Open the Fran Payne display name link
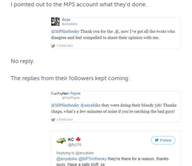 [72, 93]
